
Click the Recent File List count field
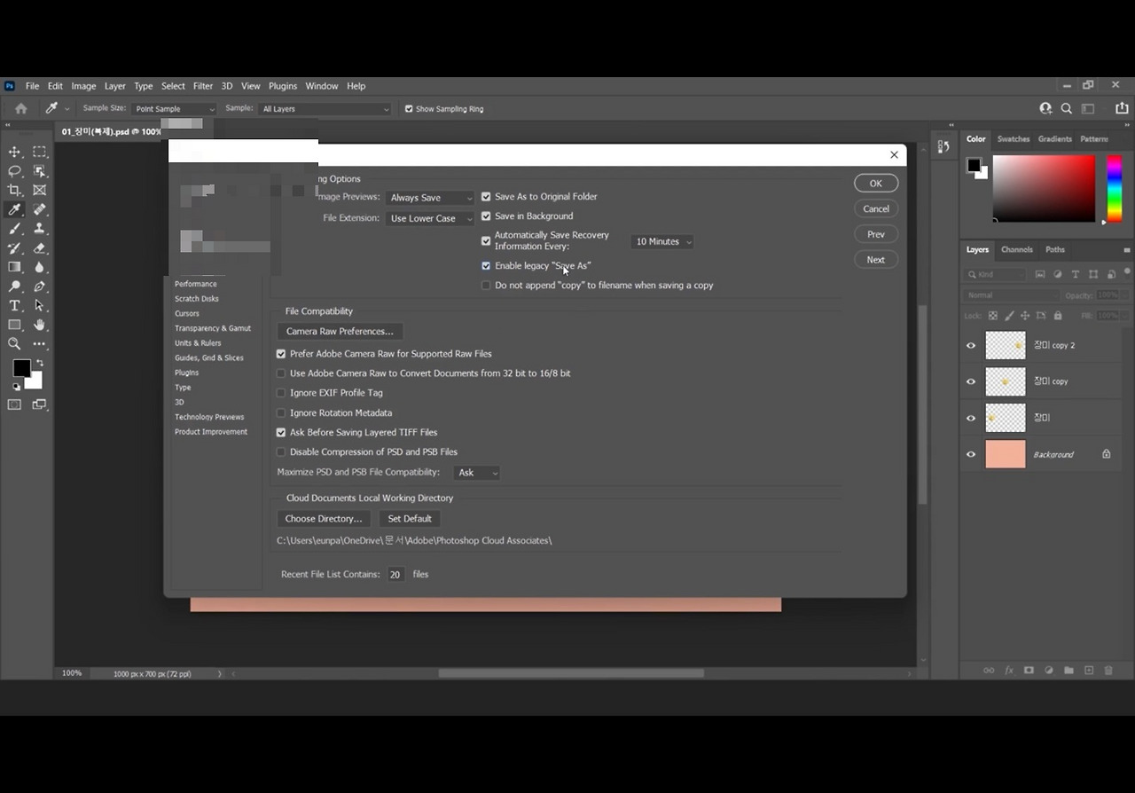(395, 575)
